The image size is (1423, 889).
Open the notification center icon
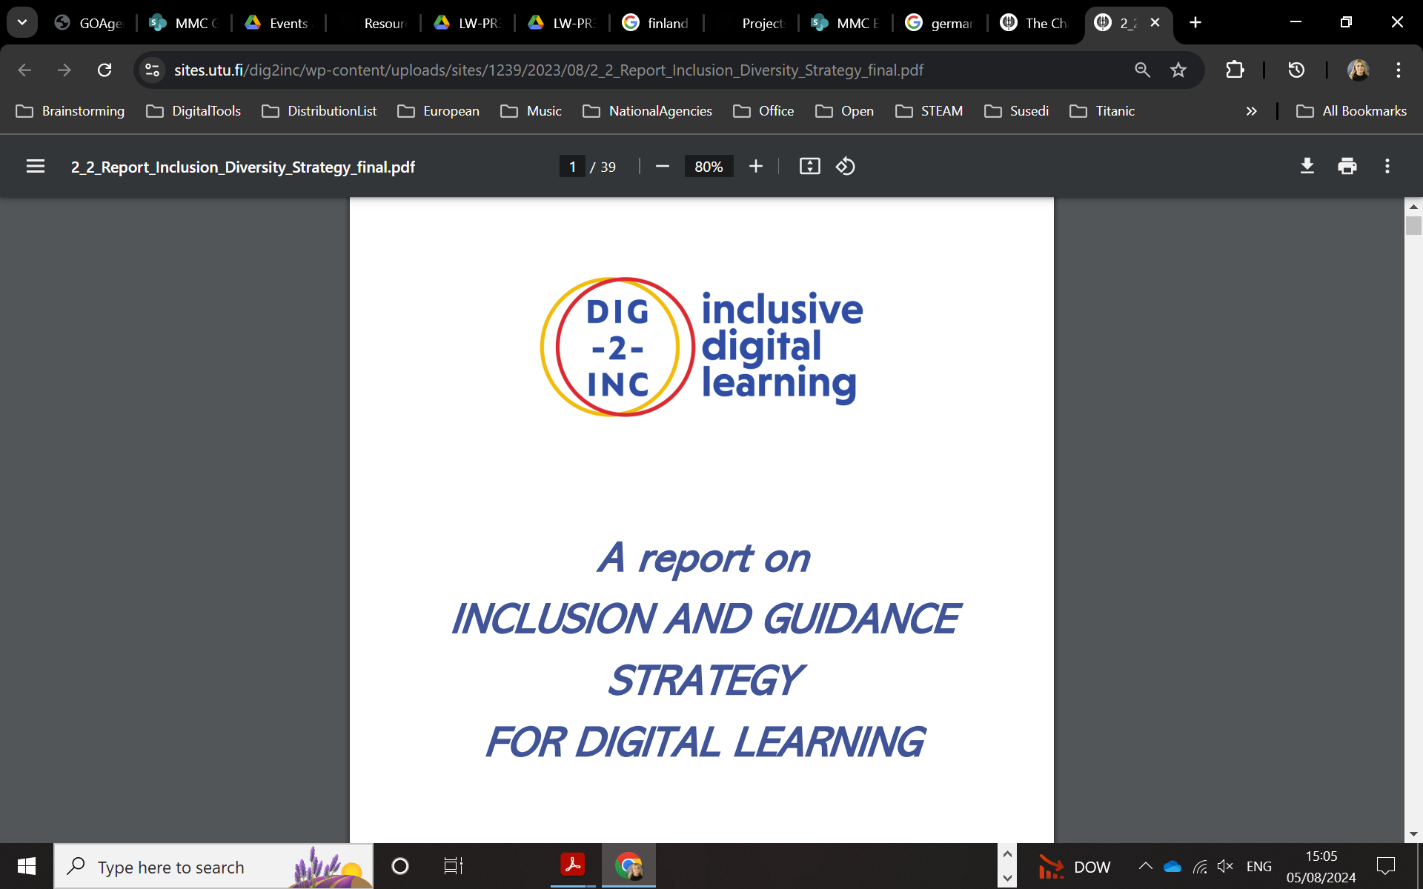[1385, 866]
